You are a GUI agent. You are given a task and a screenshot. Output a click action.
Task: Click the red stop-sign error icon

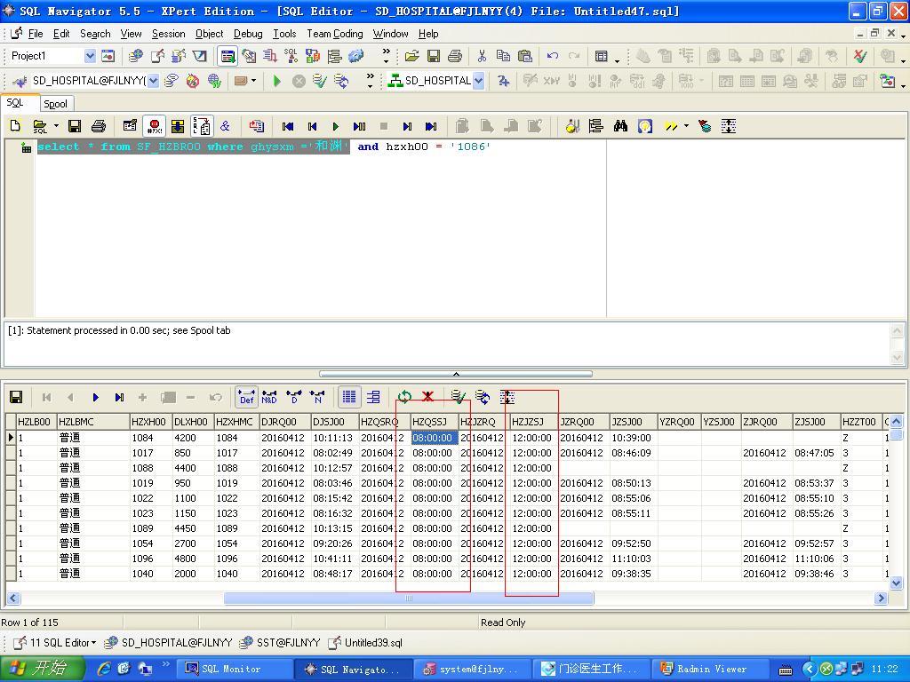tap(155, 126)
